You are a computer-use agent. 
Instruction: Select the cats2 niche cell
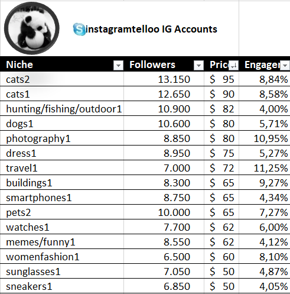pos(62,79)
